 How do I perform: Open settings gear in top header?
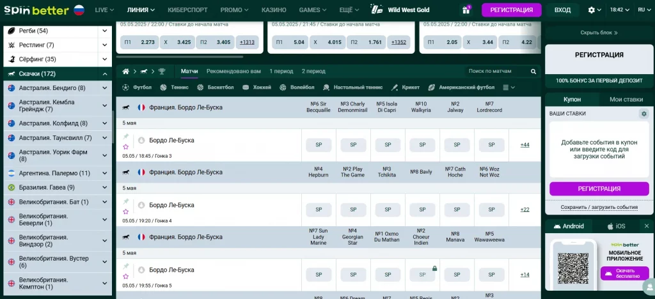592,10
